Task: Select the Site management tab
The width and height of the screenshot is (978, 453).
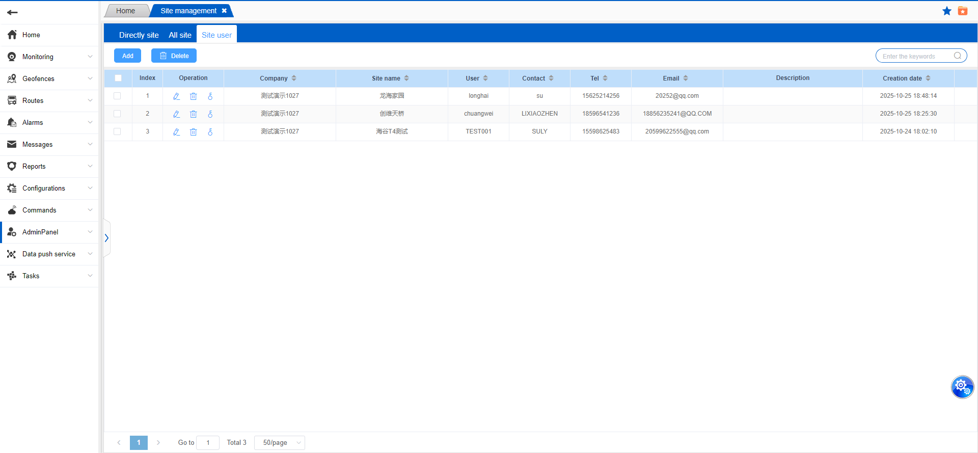Action: [x=188, y=11]
